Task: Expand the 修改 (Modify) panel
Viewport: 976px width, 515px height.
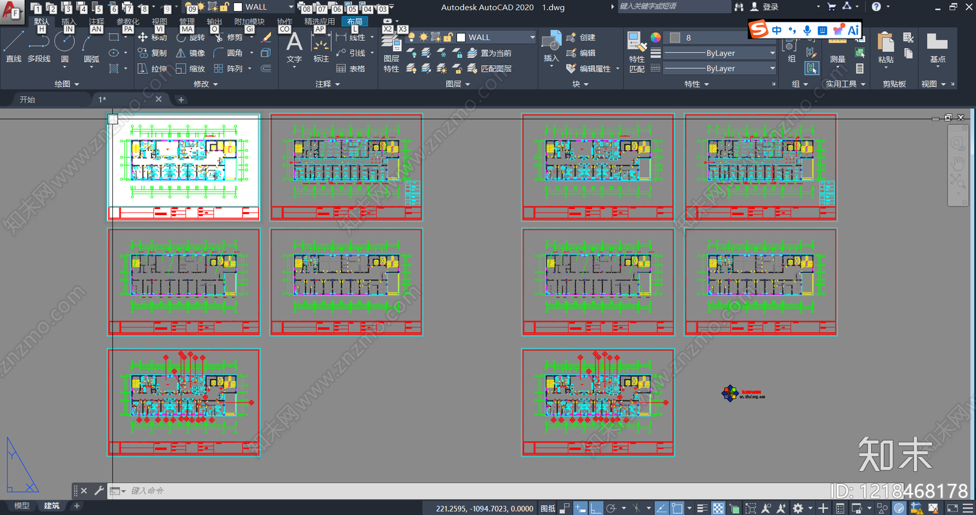Action: coord(206,84)
